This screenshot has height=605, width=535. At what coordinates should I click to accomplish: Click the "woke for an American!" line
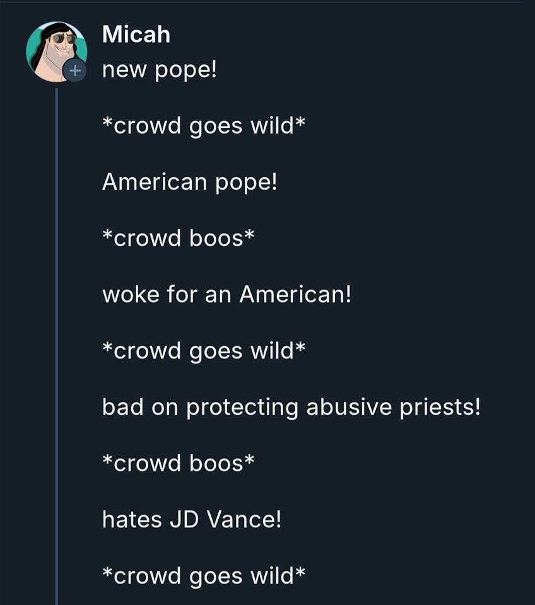[226, 294]
